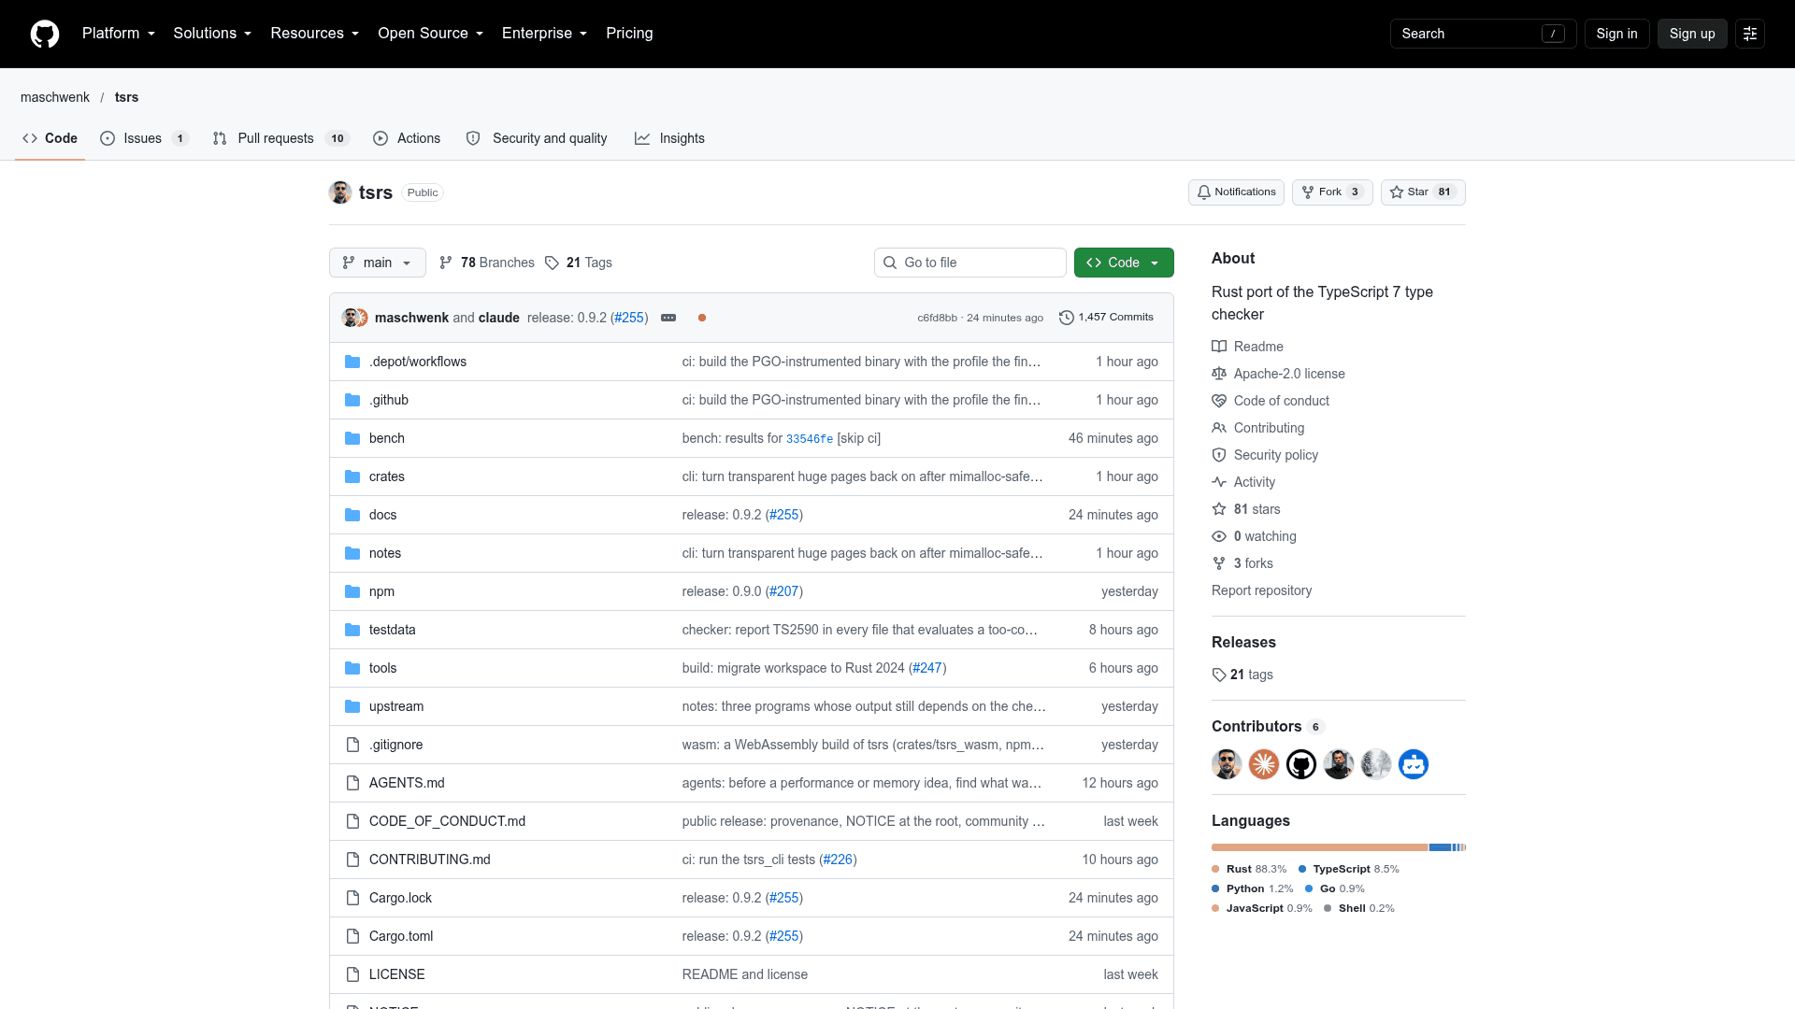Open the crates folder
1795x1009 pixels.
387,476
